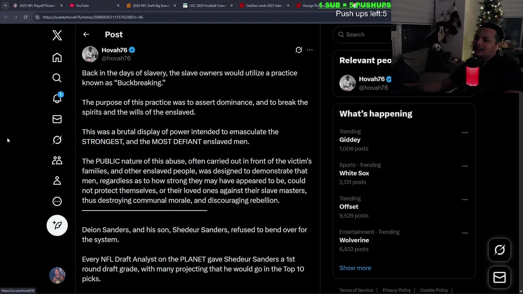Viewport: 523px width, 294px height.
Task: Open the tab search dropdown arrow
Action: coord(5,6)
